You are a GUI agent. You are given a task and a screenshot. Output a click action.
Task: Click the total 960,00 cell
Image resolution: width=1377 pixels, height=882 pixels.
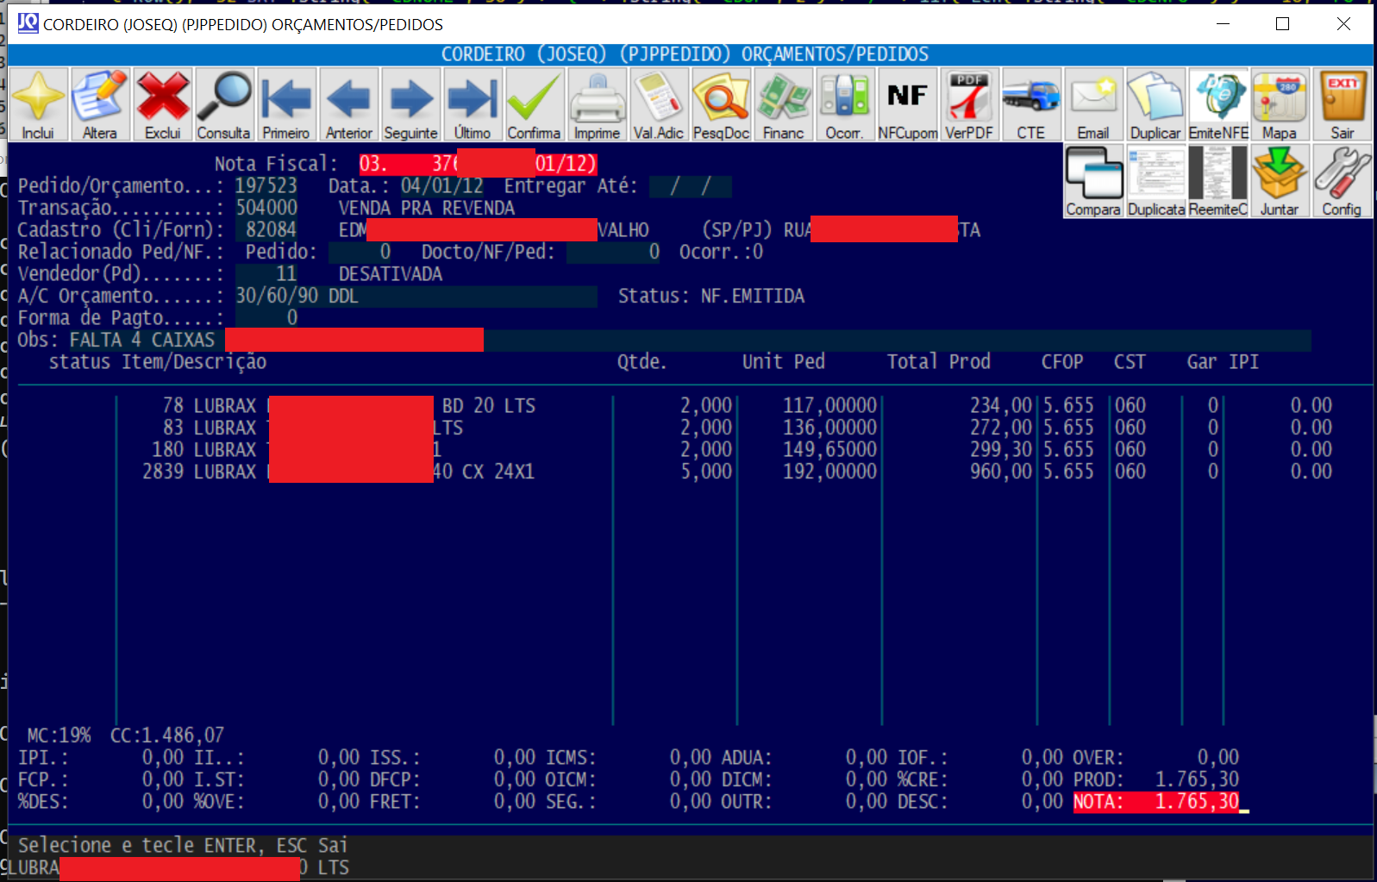[x=1001, y=472]
